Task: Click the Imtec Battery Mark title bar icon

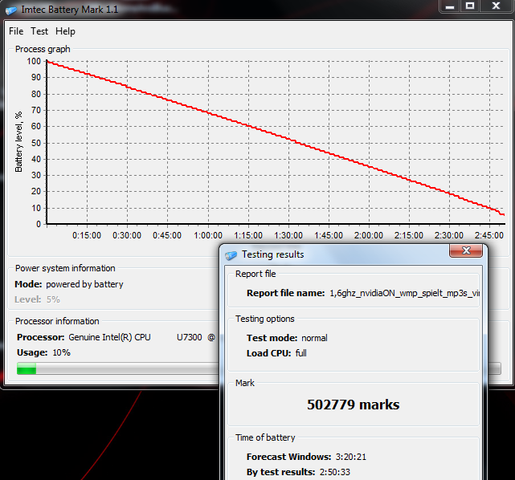Action: 11,10
